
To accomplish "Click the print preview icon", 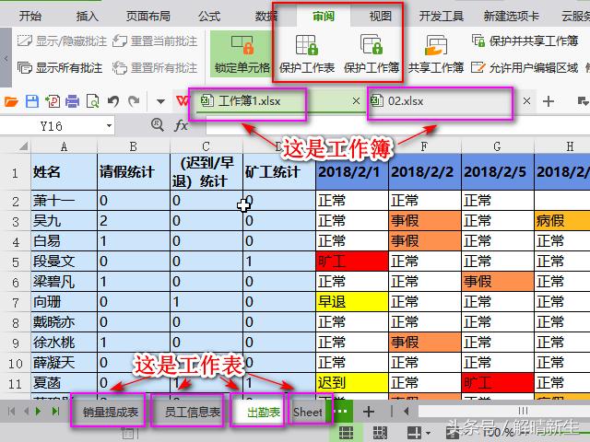I will click(x=92, y=101).
